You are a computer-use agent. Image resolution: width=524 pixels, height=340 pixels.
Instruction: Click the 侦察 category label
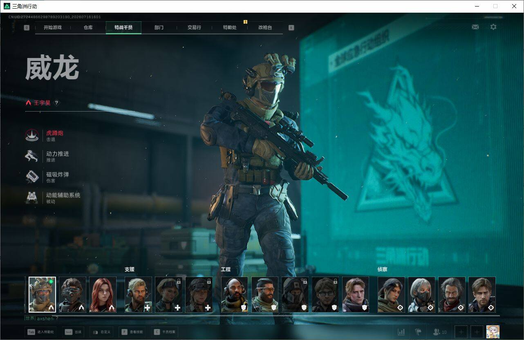[383, 270]
